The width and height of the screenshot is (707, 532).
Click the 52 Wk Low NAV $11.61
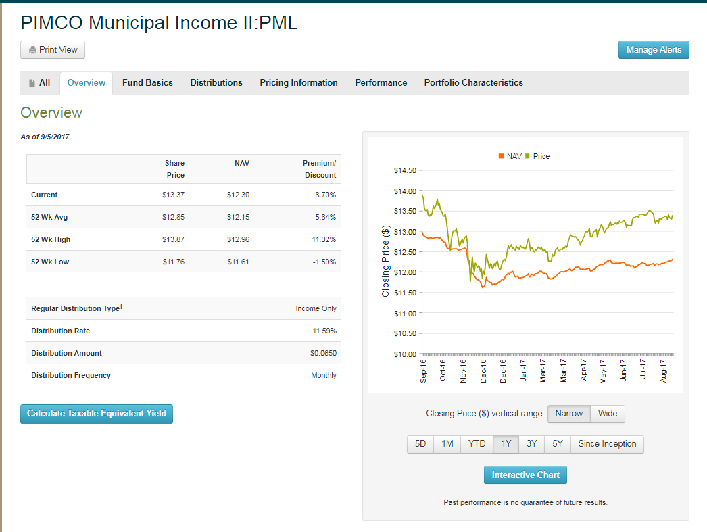[238, 262]
